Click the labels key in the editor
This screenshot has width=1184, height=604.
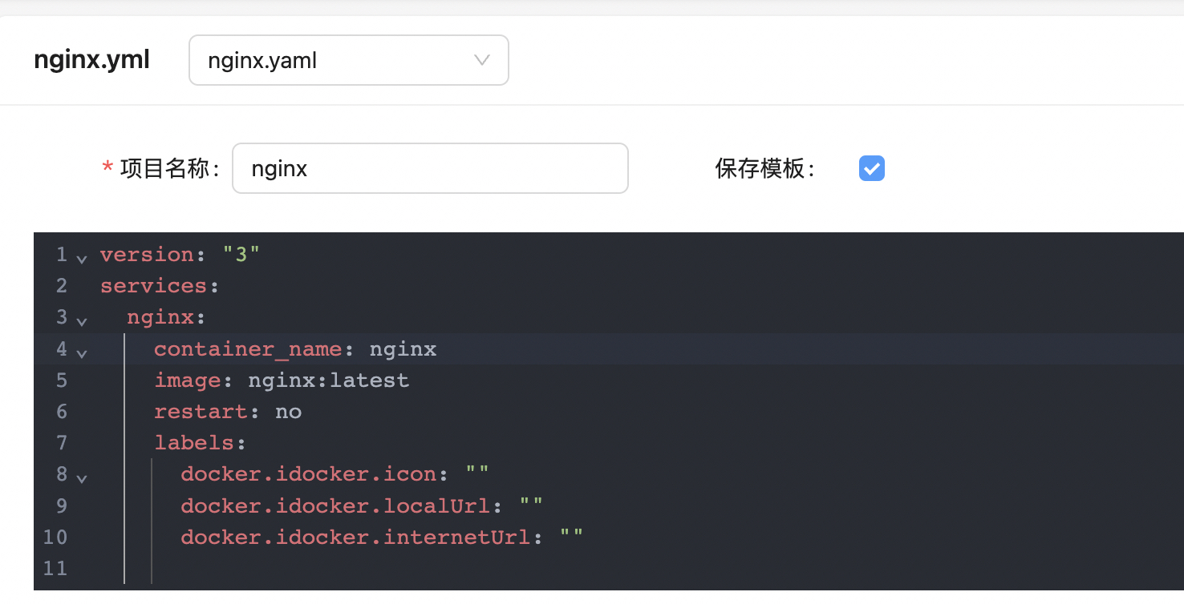[x=193, y=443]
